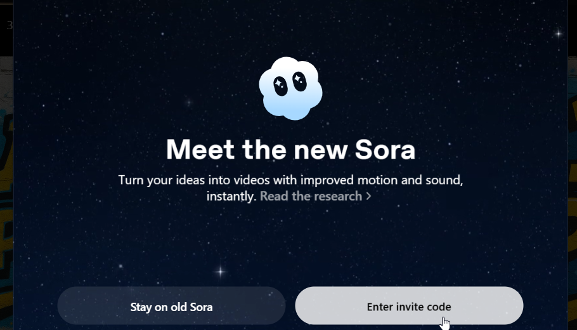
Task: Click the four-point sparkle above the buttons
Action: click(220, 271)
